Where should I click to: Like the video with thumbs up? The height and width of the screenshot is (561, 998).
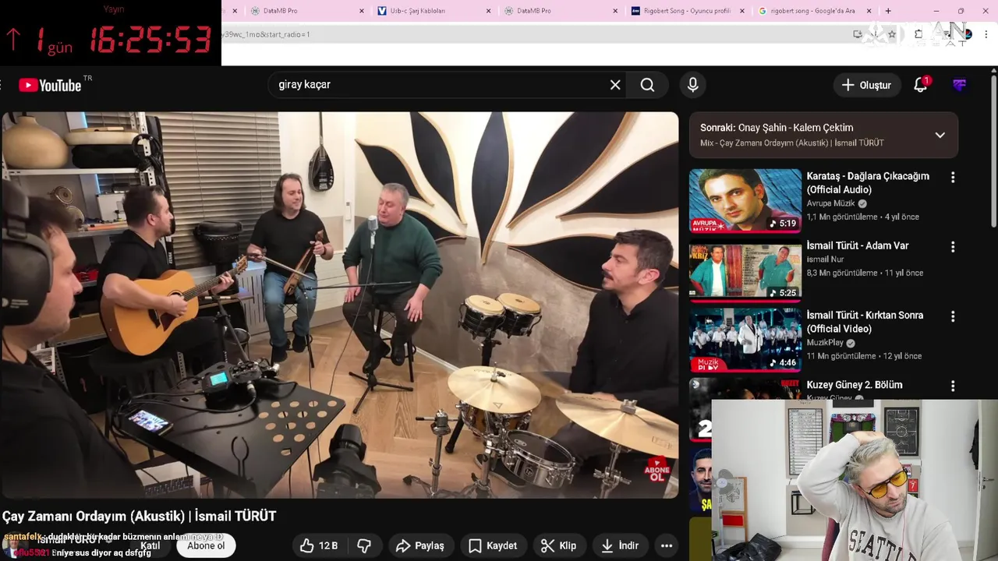(319, 545)
